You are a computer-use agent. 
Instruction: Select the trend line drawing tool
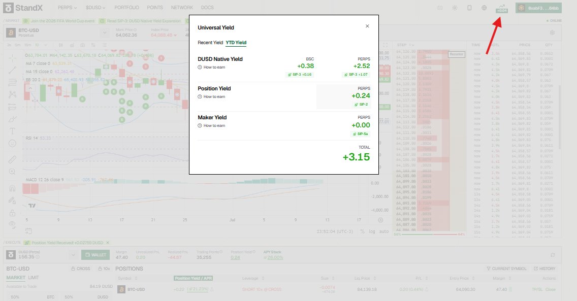[x=12, y=70]
